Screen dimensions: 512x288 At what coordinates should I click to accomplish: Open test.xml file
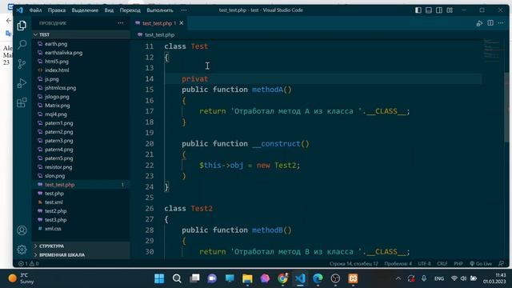[x=54, y=202]
